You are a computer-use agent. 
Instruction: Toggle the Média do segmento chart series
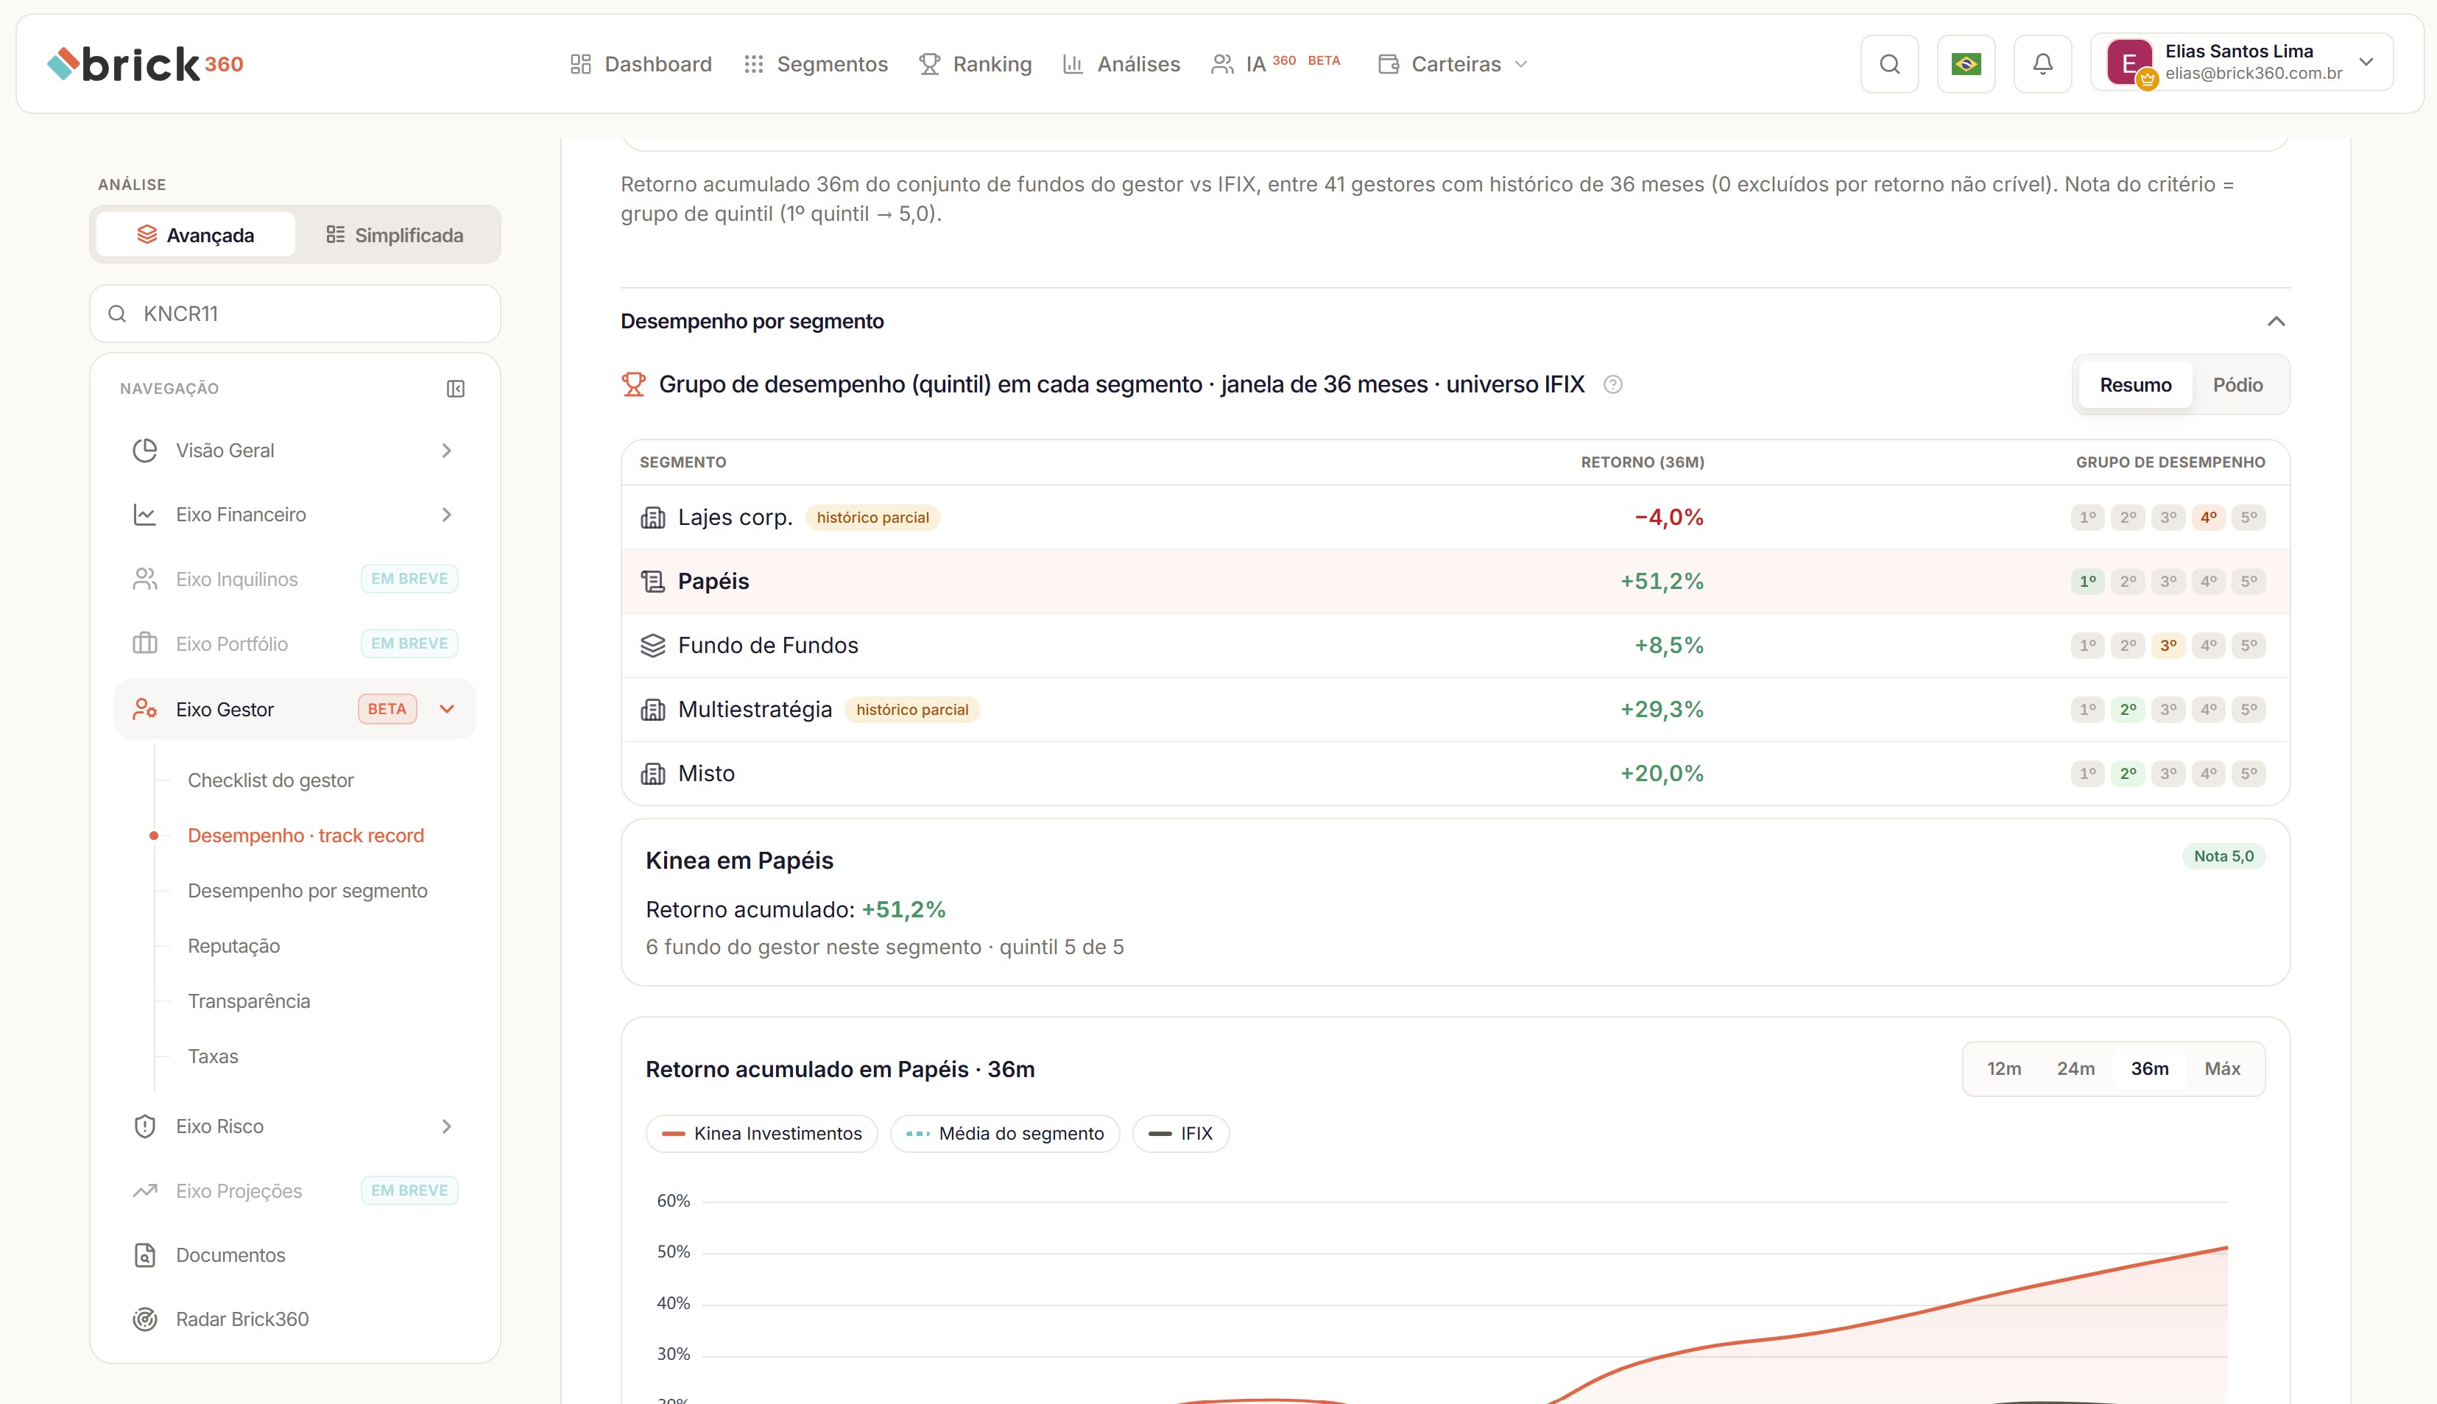pyautogui.click(x=1004, y=1134)
